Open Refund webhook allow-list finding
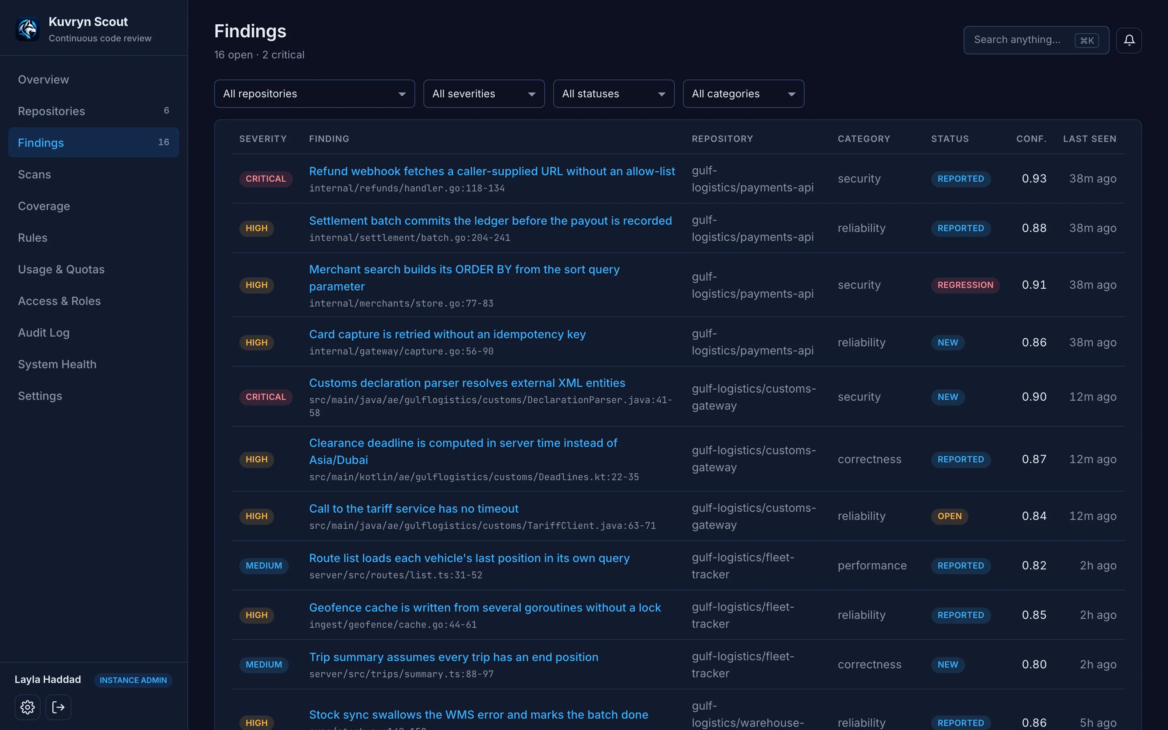1168x730 pixels. click(492, 171)
